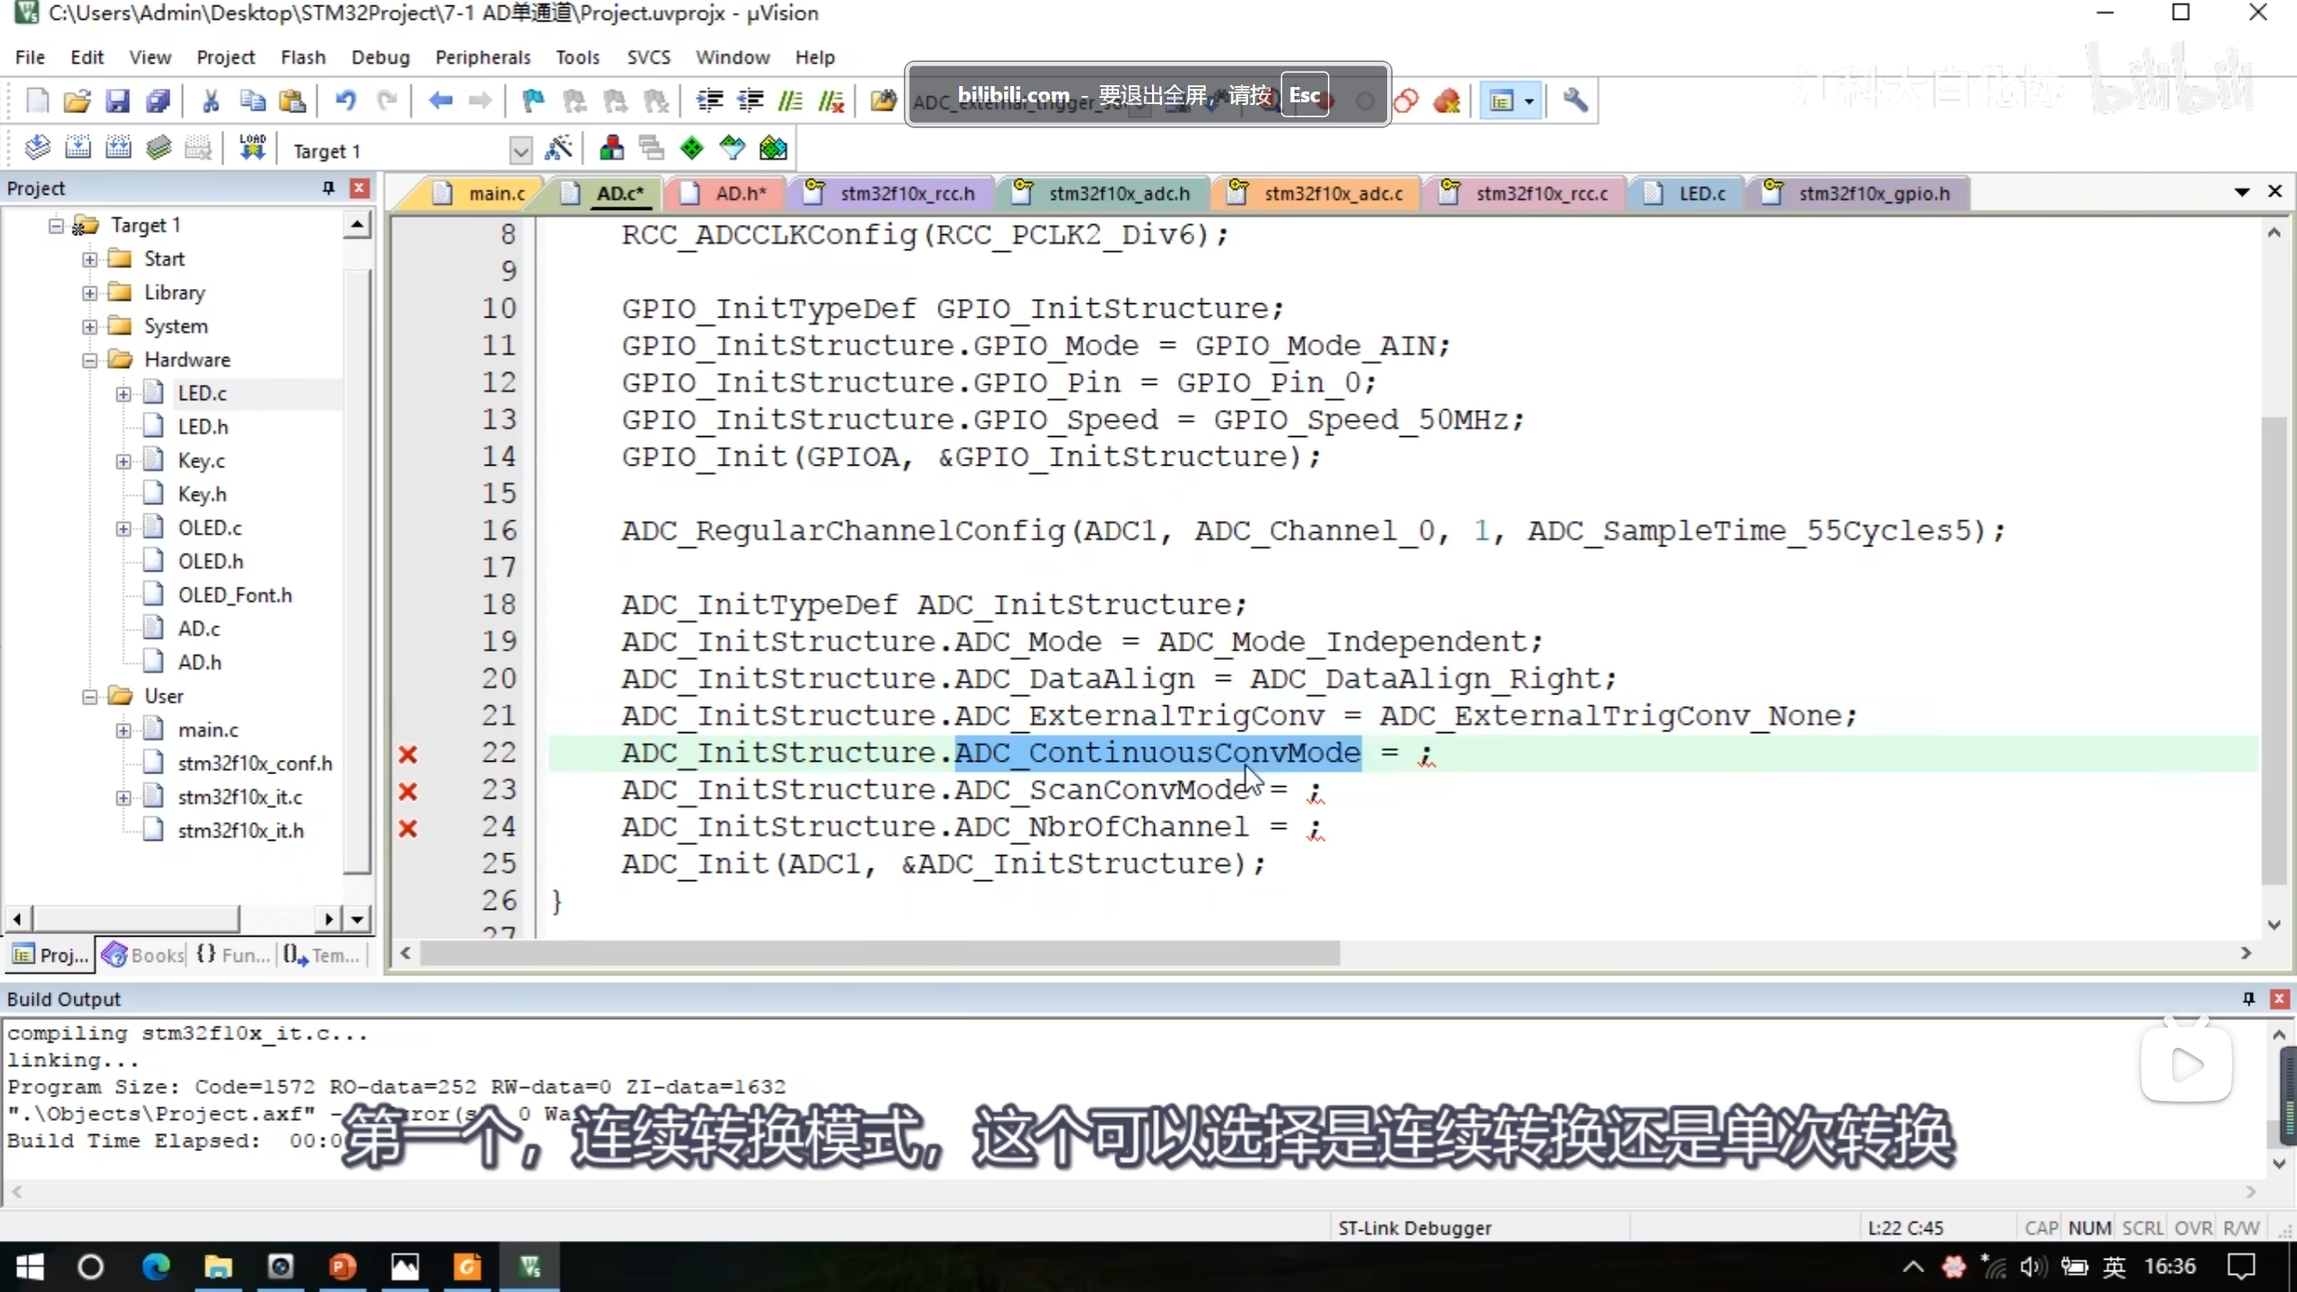Show the Templates panel tab

321,955
